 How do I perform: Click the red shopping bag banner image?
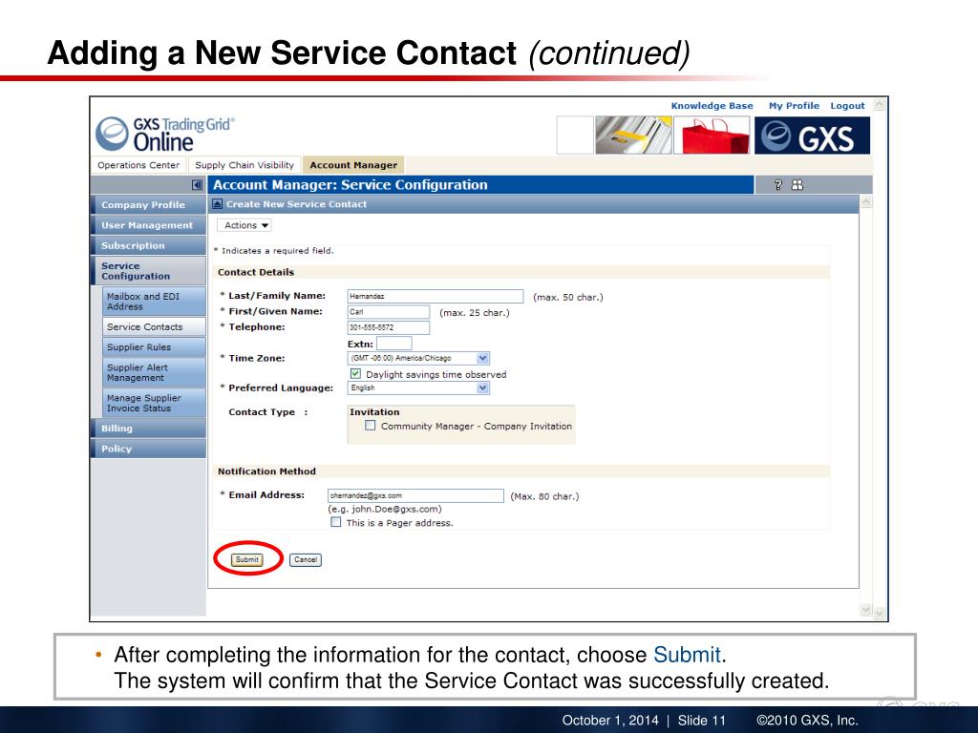pos(712,136)
